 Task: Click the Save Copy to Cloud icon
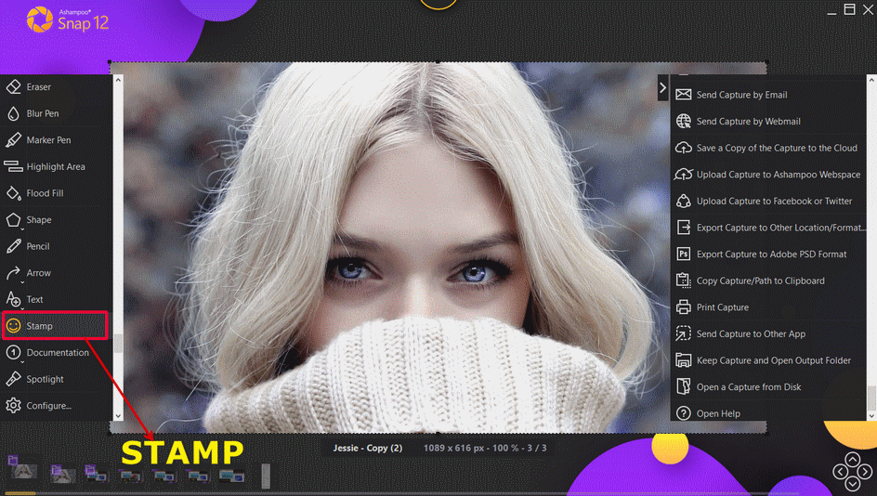coord(684,148)
